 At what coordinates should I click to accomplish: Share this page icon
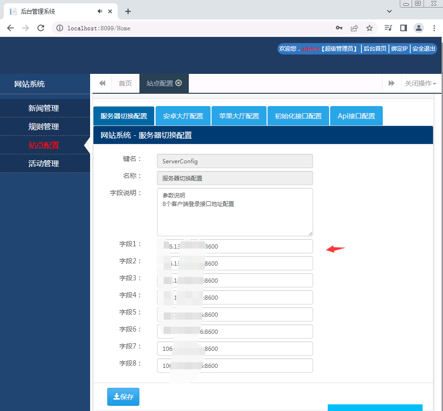[x=354, y=28]
